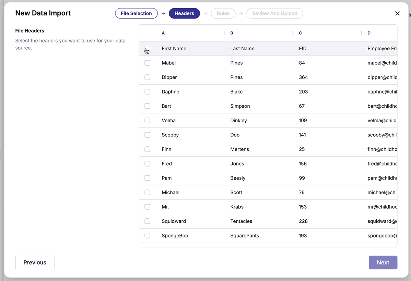Select the Headers step pill
The image size is (411, 281).
184,13
